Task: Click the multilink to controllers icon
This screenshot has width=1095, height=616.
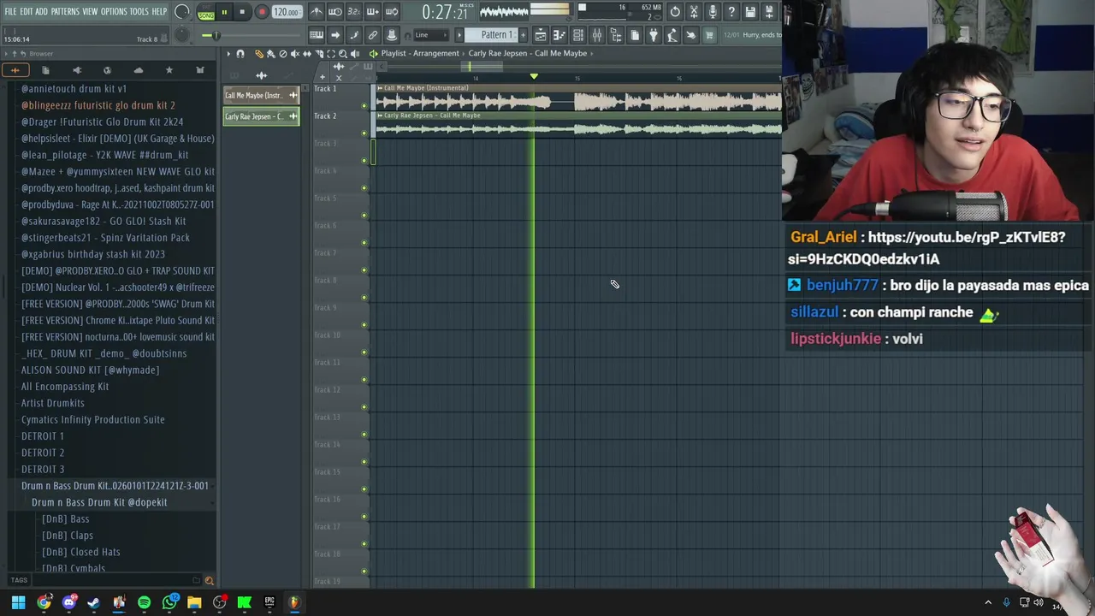Action: 373,35
